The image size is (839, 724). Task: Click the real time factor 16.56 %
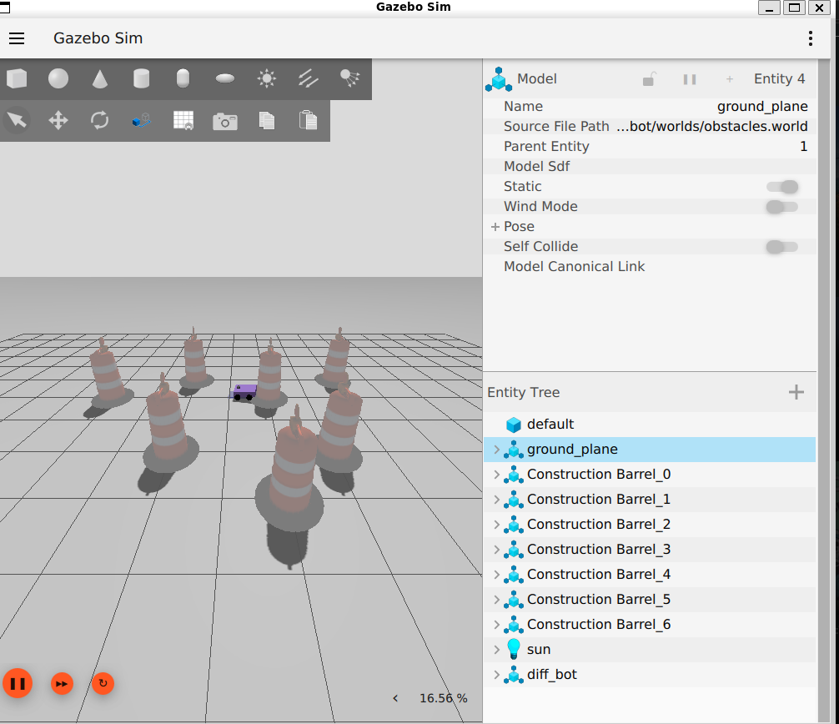click(443, 698)
